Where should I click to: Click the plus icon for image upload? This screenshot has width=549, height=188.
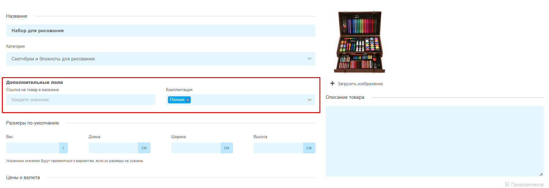click(x=332, y=83)
